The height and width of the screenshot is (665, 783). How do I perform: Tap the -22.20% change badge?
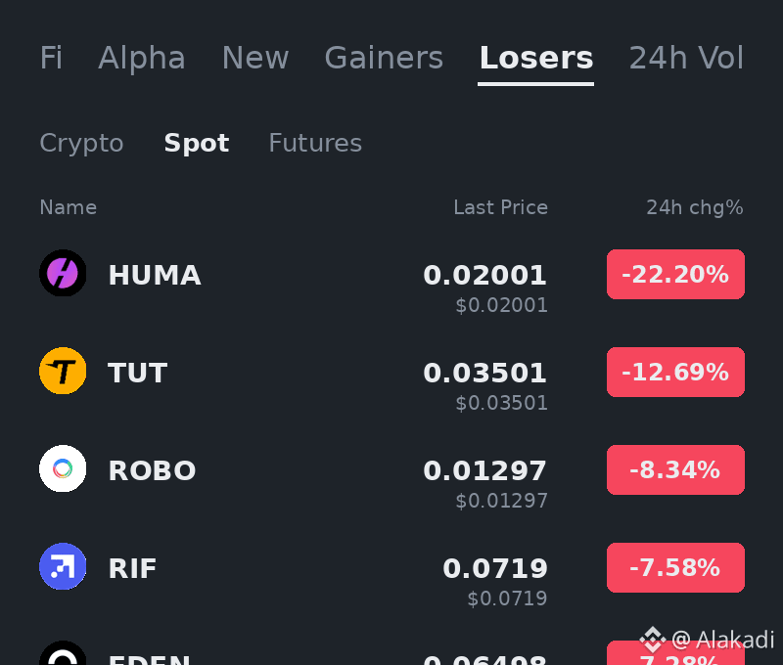[x=675, y=275]
